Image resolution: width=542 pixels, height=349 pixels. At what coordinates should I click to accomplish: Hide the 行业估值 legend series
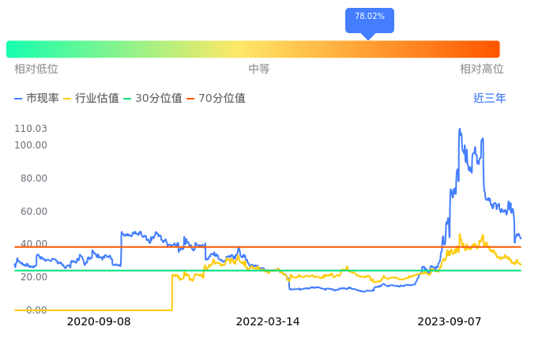tap(91, 99)
